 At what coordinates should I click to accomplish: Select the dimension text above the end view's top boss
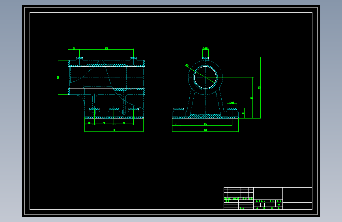(206, 49)
